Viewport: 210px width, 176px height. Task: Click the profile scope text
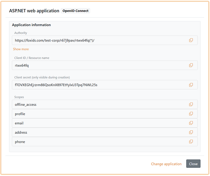coord(20,114)
